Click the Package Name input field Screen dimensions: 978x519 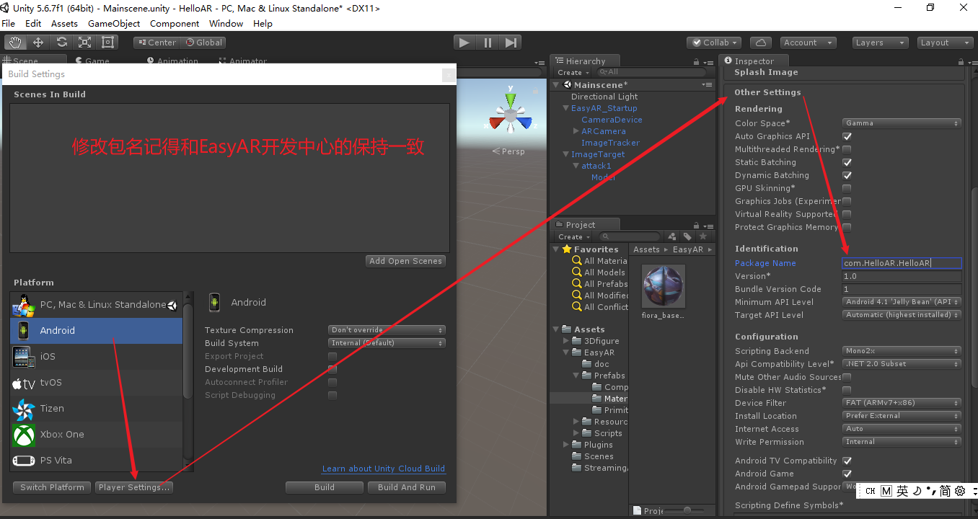coord(902,263)
